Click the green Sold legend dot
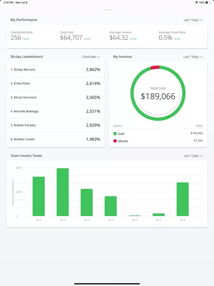214x286 pixels. coord(115,134)
